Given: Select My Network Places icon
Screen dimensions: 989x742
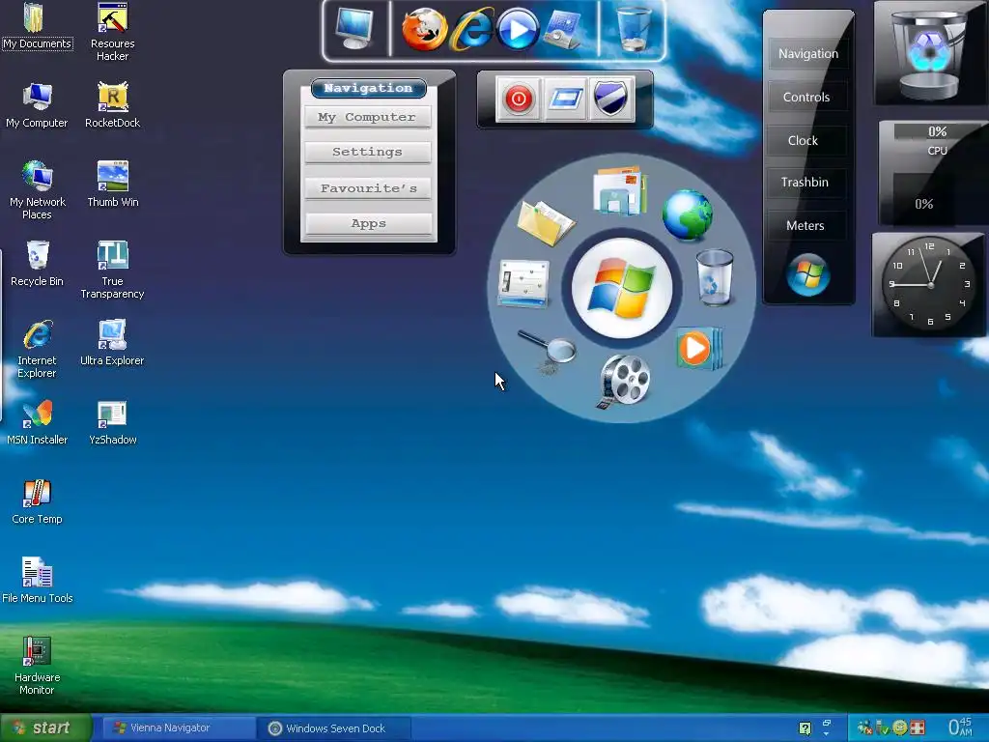Looking at the screenshot, I should [x=37, y=190].
